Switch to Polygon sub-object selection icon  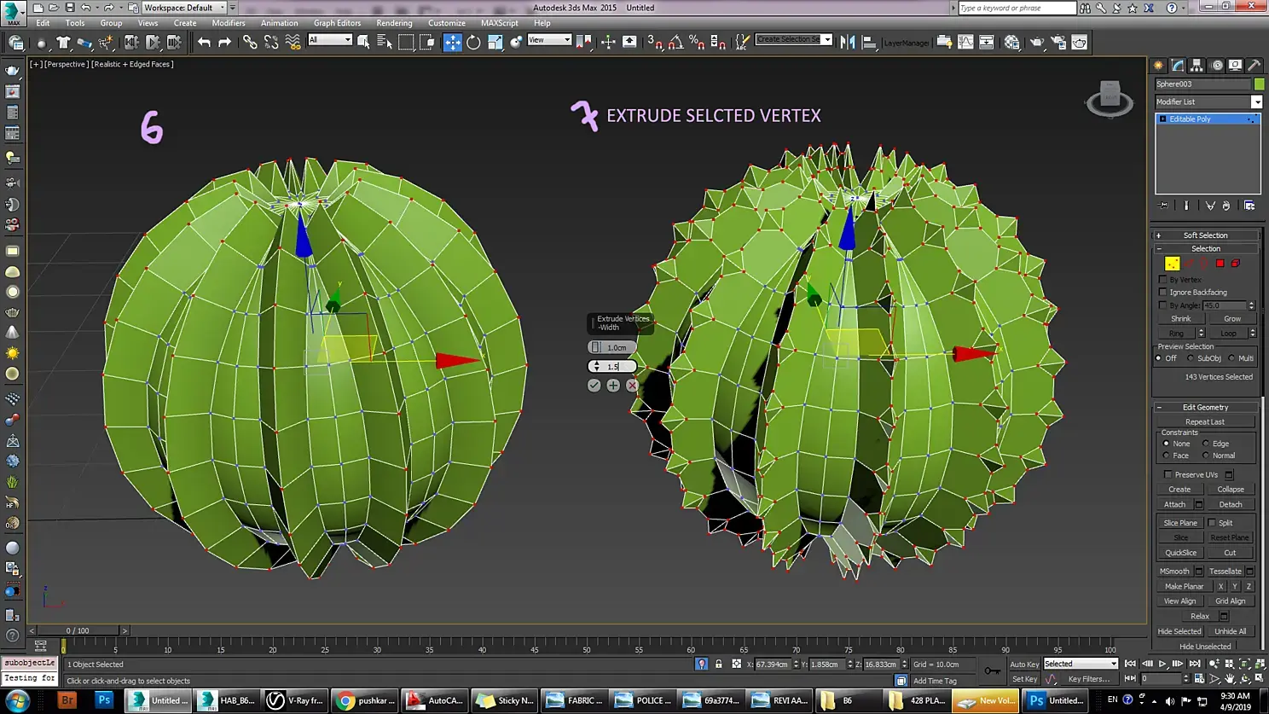[1220, 264]
